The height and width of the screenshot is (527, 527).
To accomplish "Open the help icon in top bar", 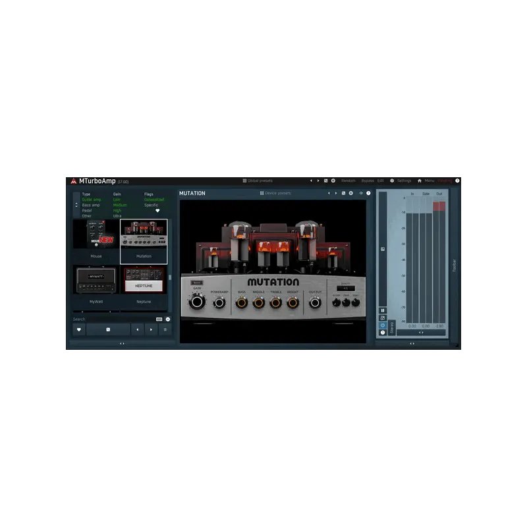I will [x=457, y=180].
